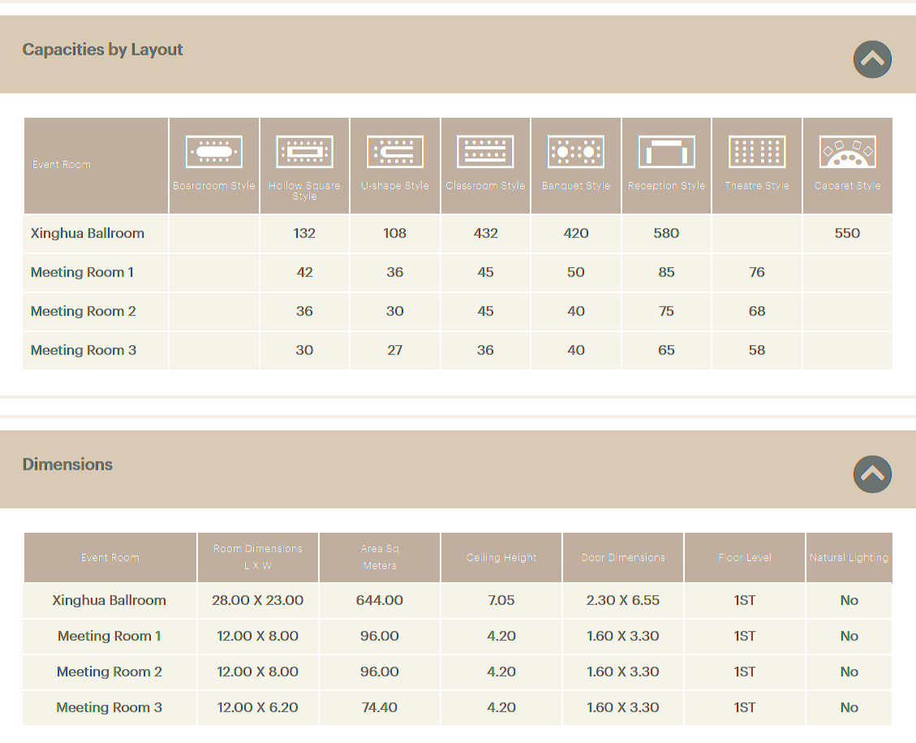Click the Ceiling Height column header

[x=501, y=558]
